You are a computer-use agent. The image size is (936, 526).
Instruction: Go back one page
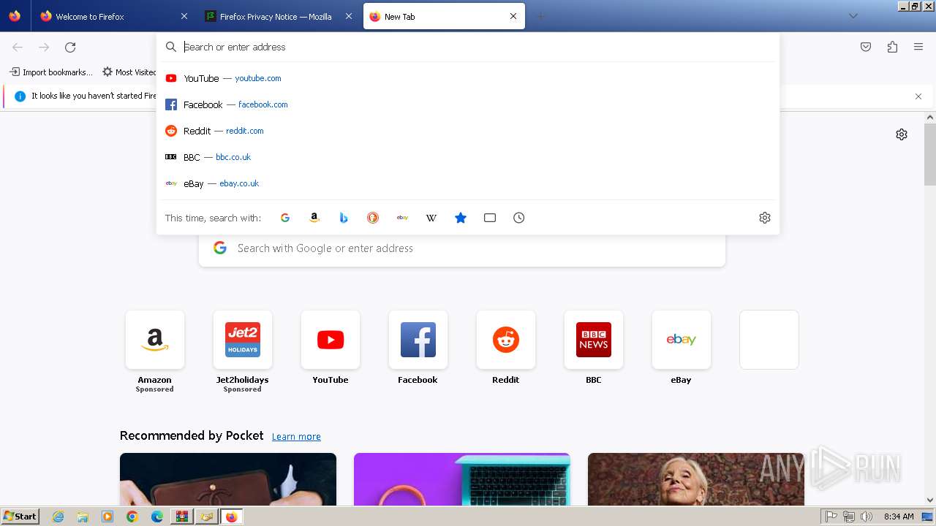click(18, 47)
